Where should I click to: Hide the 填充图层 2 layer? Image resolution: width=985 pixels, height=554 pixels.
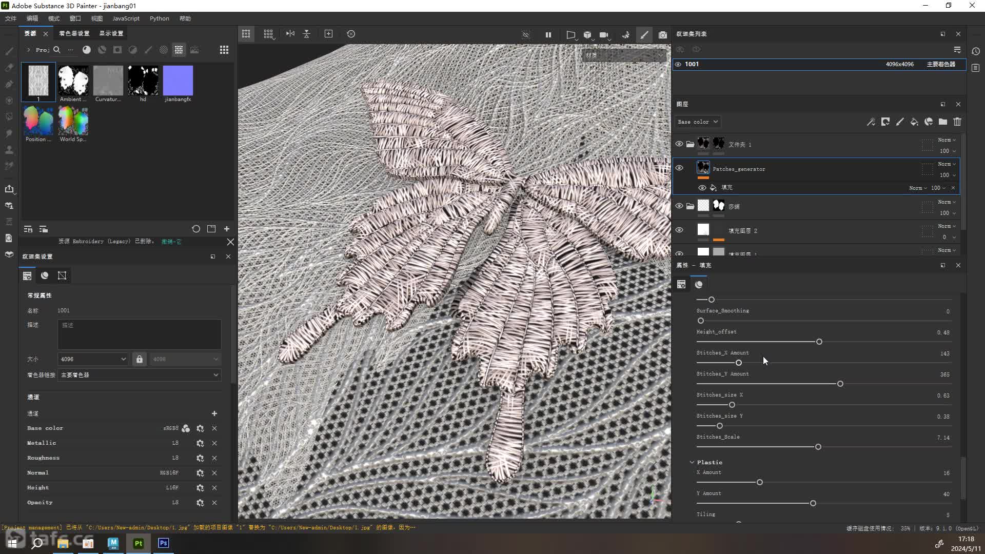pyautogui.click(x=679, y=230)
